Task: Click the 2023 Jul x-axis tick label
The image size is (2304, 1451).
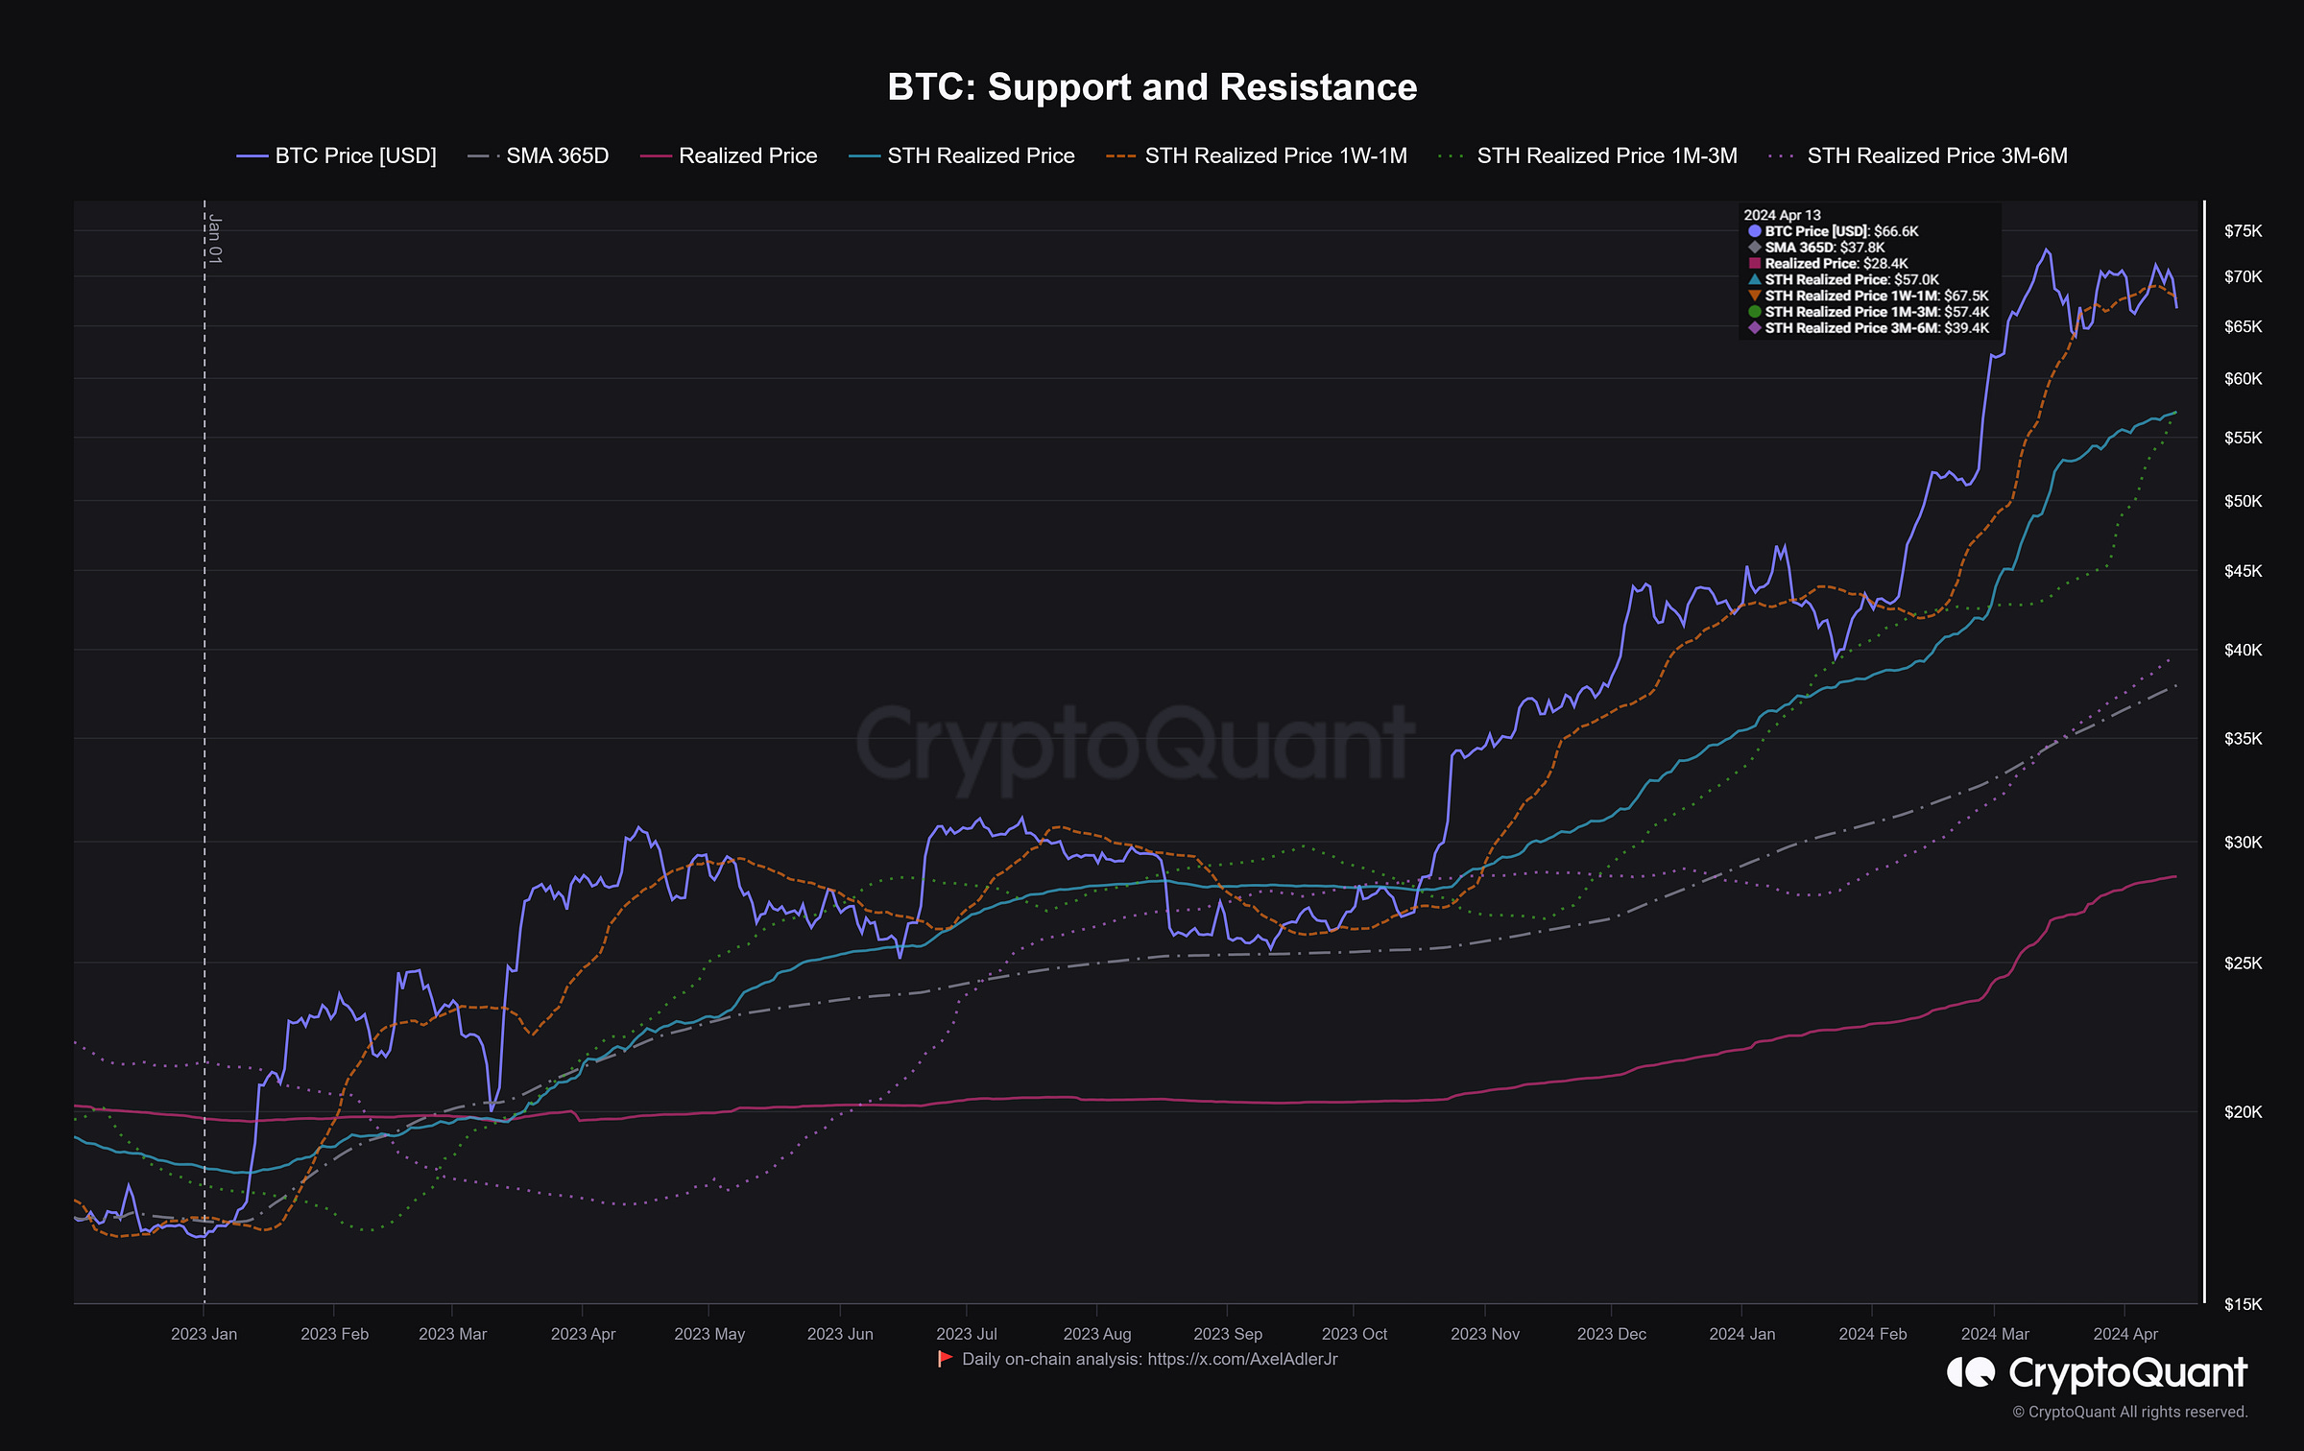Action: tap(967, 1334)
